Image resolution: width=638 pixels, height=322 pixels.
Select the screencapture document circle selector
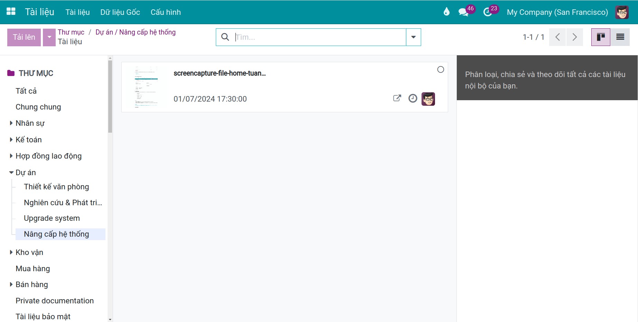pos(441,69)
